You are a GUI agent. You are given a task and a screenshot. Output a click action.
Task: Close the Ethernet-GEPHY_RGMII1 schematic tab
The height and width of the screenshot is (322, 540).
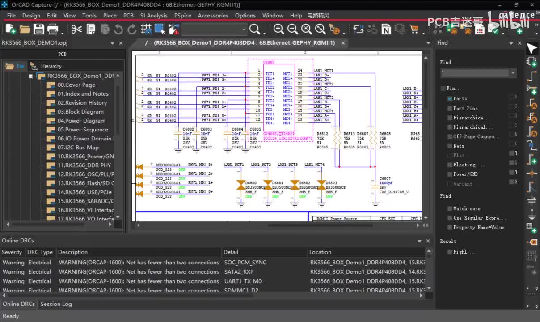(343, 43)
